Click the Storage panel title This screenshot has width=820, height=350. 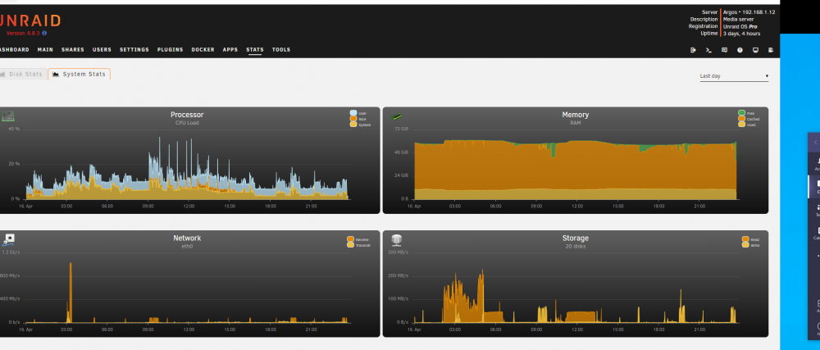pyautogui.click(x=576, y=239)
